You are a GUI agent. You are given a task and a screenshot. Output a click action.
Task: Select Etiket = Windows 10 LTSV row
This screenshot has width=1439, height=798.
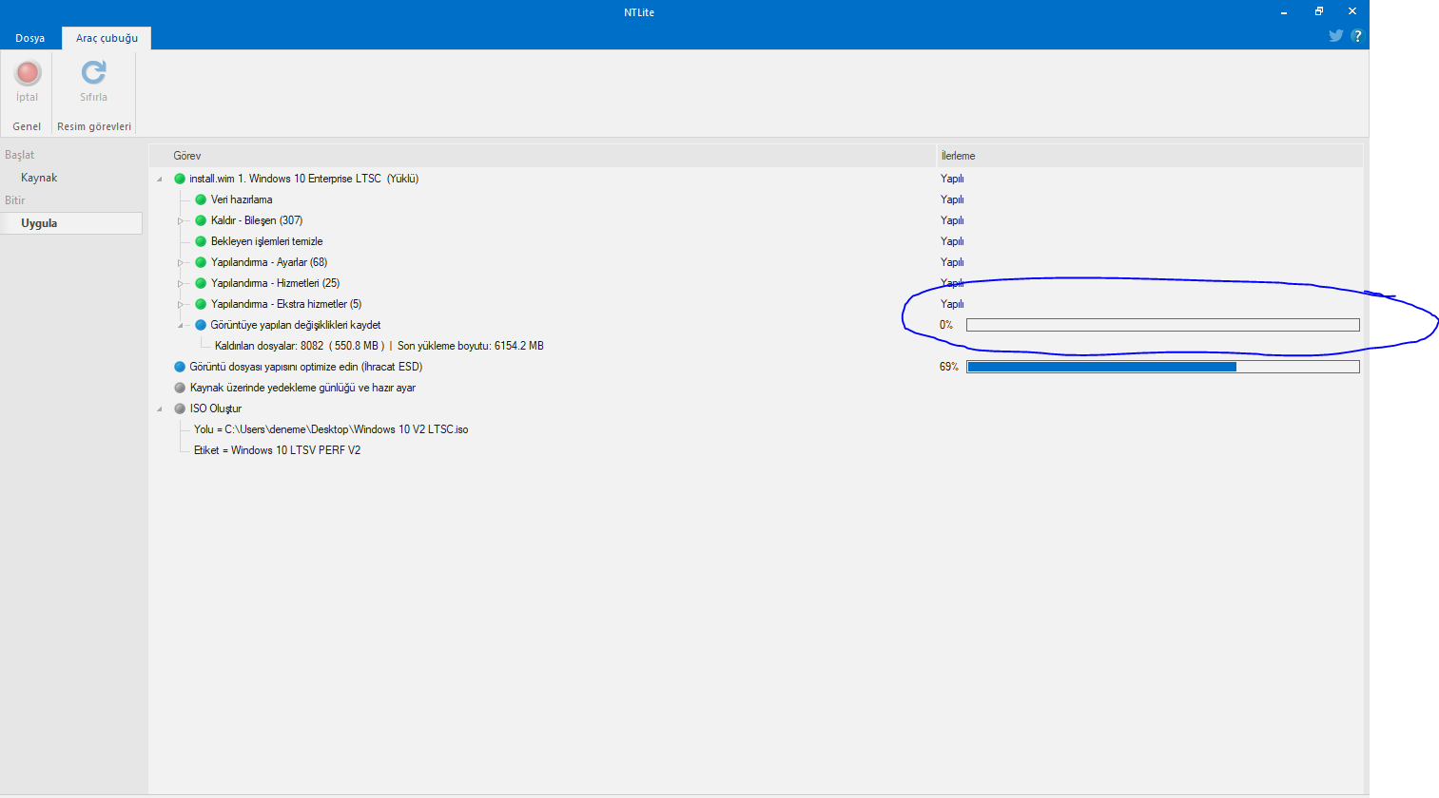point(277,450)
